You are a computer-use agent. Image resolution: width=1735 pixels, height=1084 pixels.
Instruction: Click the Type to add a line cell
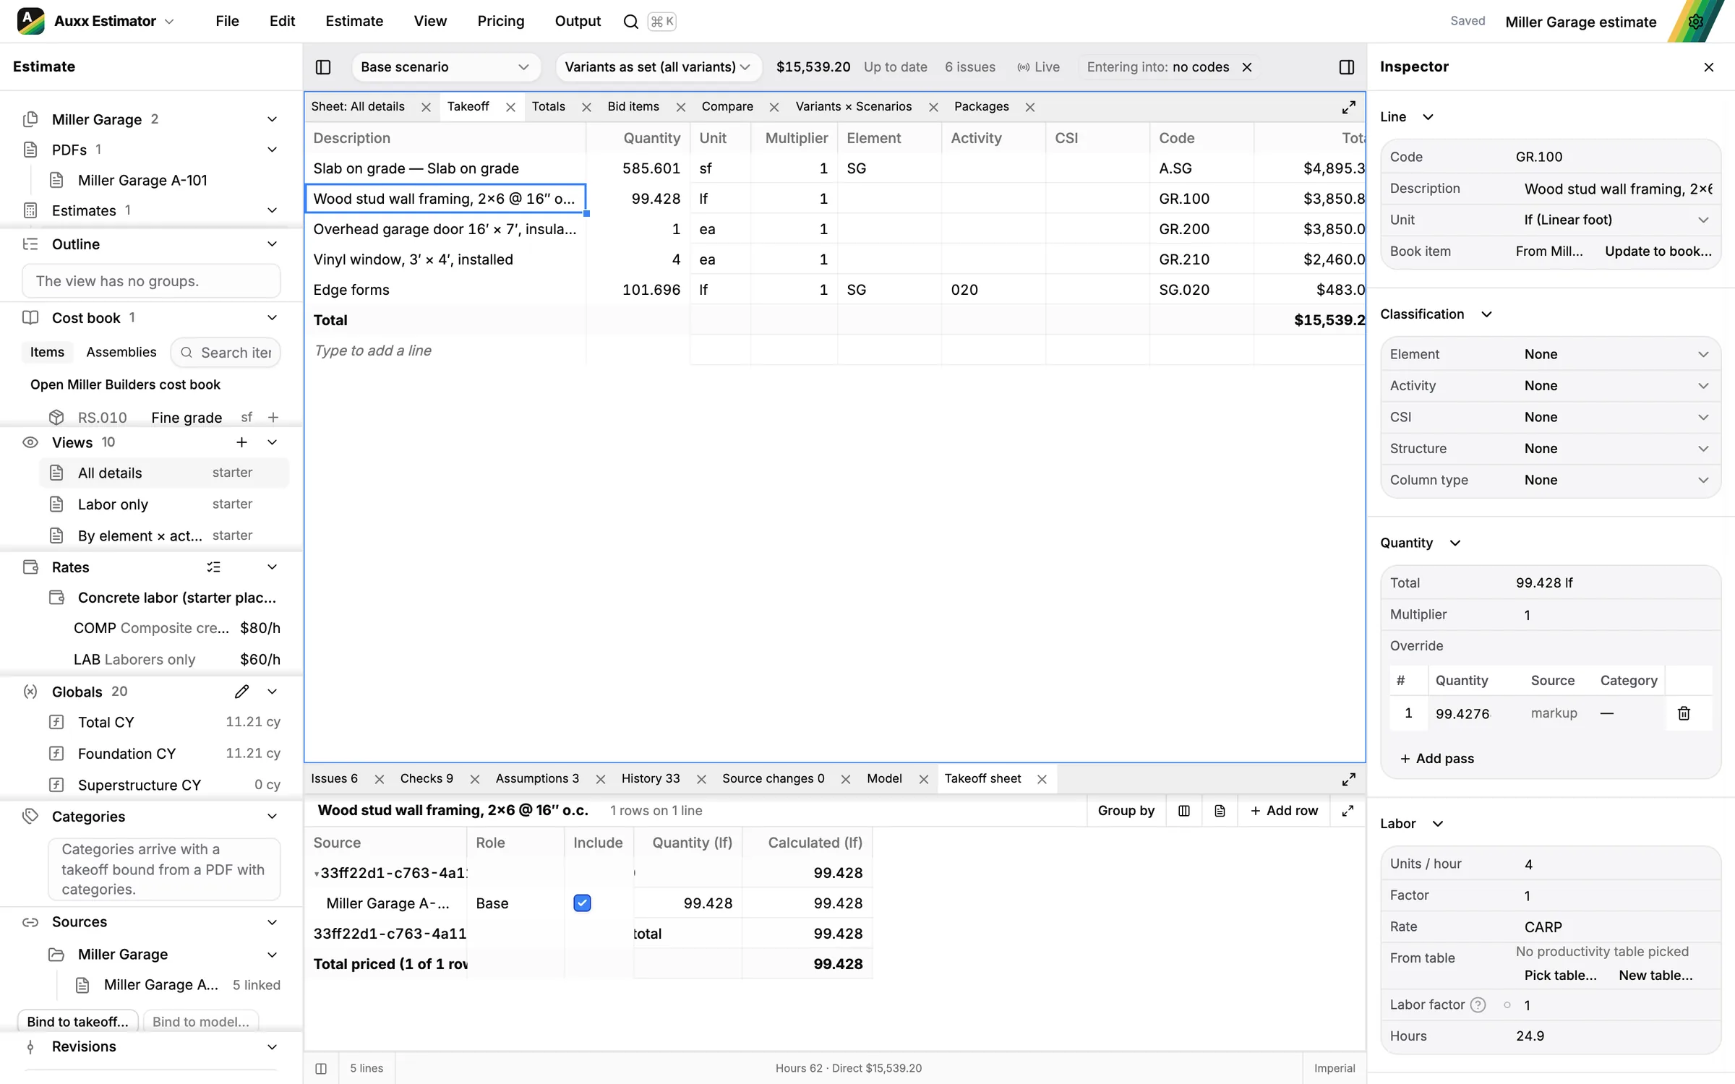[x=445, y=351]
